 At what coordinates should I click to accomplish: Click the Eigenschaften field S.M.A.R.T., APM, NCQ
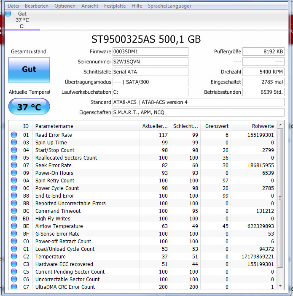(x=199, y=112)
